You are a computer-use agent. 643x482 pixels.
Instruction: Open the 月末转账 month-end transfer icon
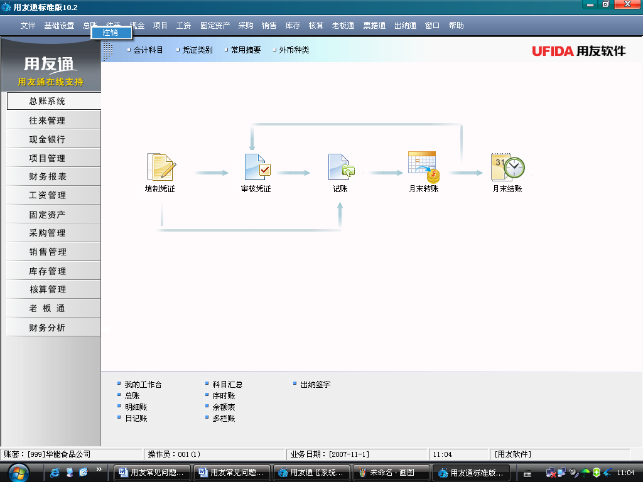424,167
